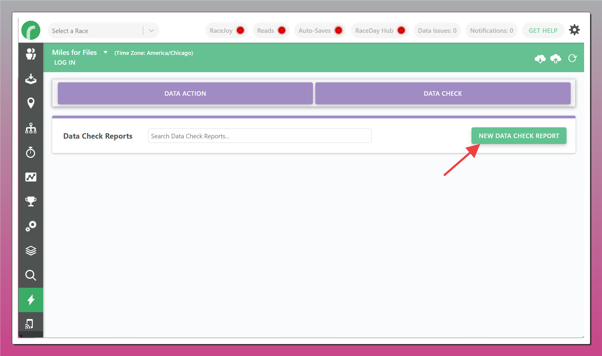Click the cloud download icon
This screenshot has width=602, height=356.
pos(540,58)
